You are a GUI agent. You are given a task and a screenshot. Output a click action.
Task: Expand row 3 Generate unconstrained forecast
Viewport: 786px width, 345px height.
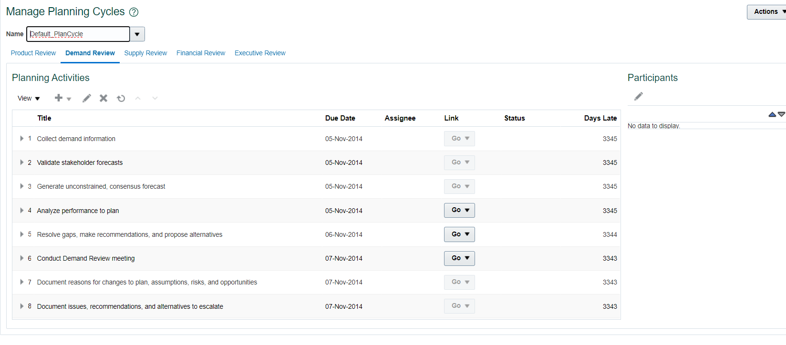click(x=21, y=186)
